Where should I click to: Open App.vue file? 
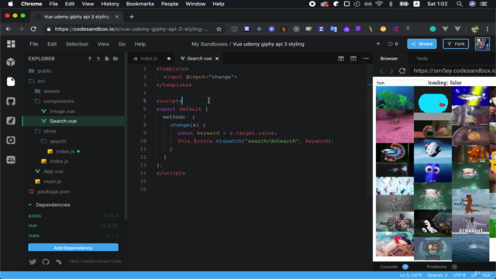[53, 171]
